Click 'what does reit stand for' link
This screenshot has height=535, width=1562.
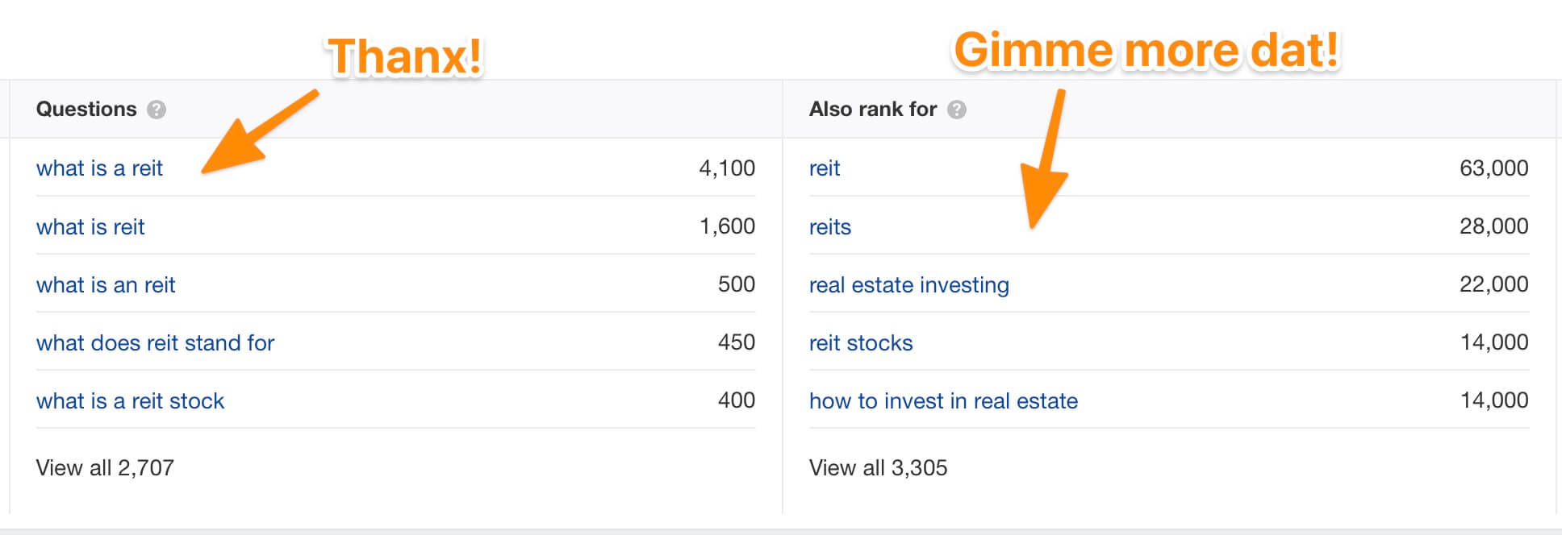pos(155,343)
